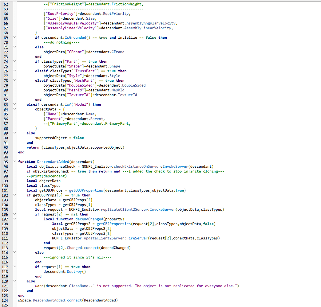
Task: Collapse the else block at line 114
Action: [x=14, y=252]
